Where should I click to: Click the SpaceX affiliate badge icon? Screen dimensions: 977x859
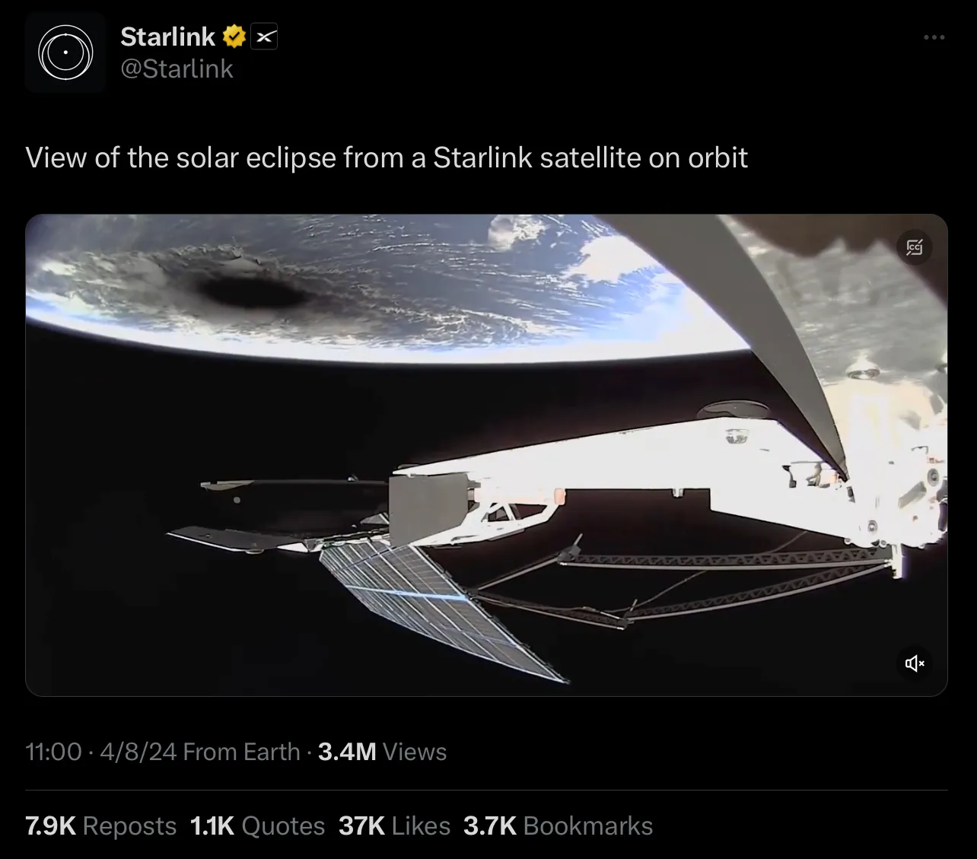[264, 37]
